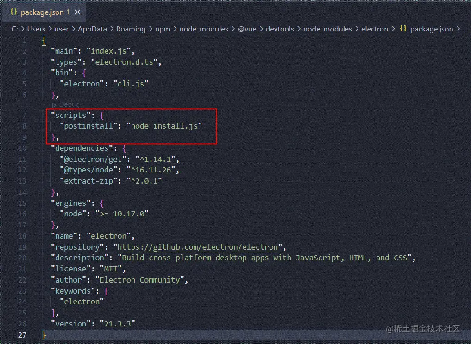Click the "@electron/get" key
Image resolution: width=471 pixels, height=344 pixels.
pyautogui.click(x=93, y=159)
